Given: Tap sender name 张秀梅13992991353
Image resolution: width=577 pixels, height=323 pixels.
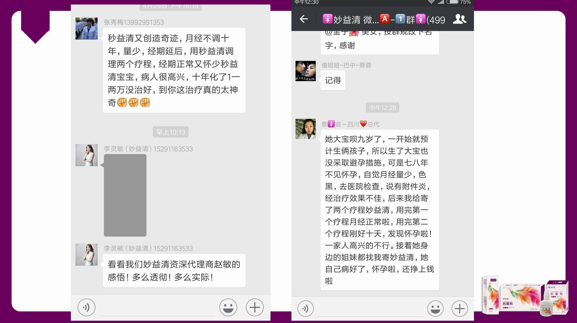Looking at the screenshot, I should [x=134, y=22].
